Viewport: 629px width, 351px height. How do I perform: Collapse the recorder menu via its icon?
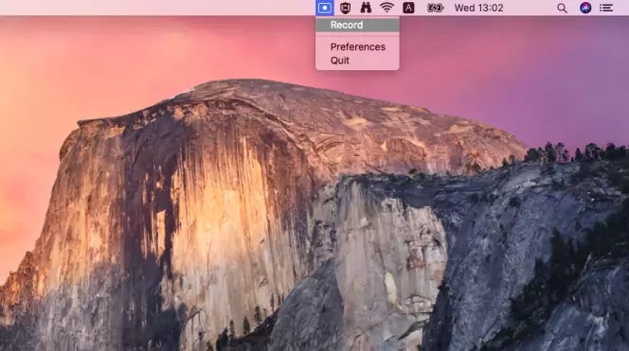point(325,8)
